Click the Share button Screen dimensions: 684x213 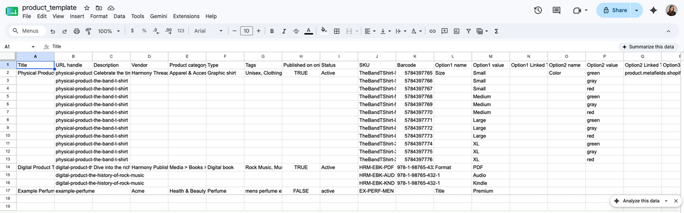(x=614, y=11)
